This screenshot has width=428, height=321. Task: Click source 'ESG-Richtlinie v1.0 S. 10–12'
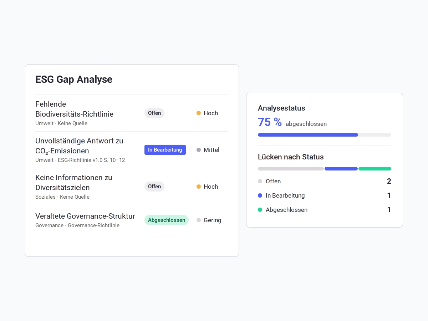(x=92, y=160)
